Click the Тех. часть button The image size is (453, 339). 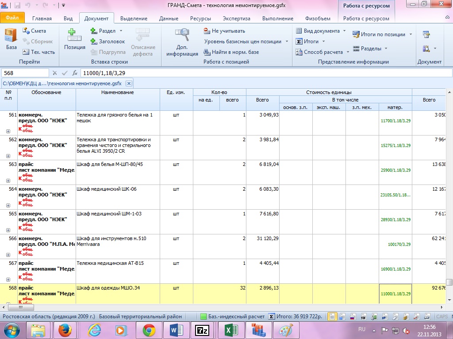38,52
